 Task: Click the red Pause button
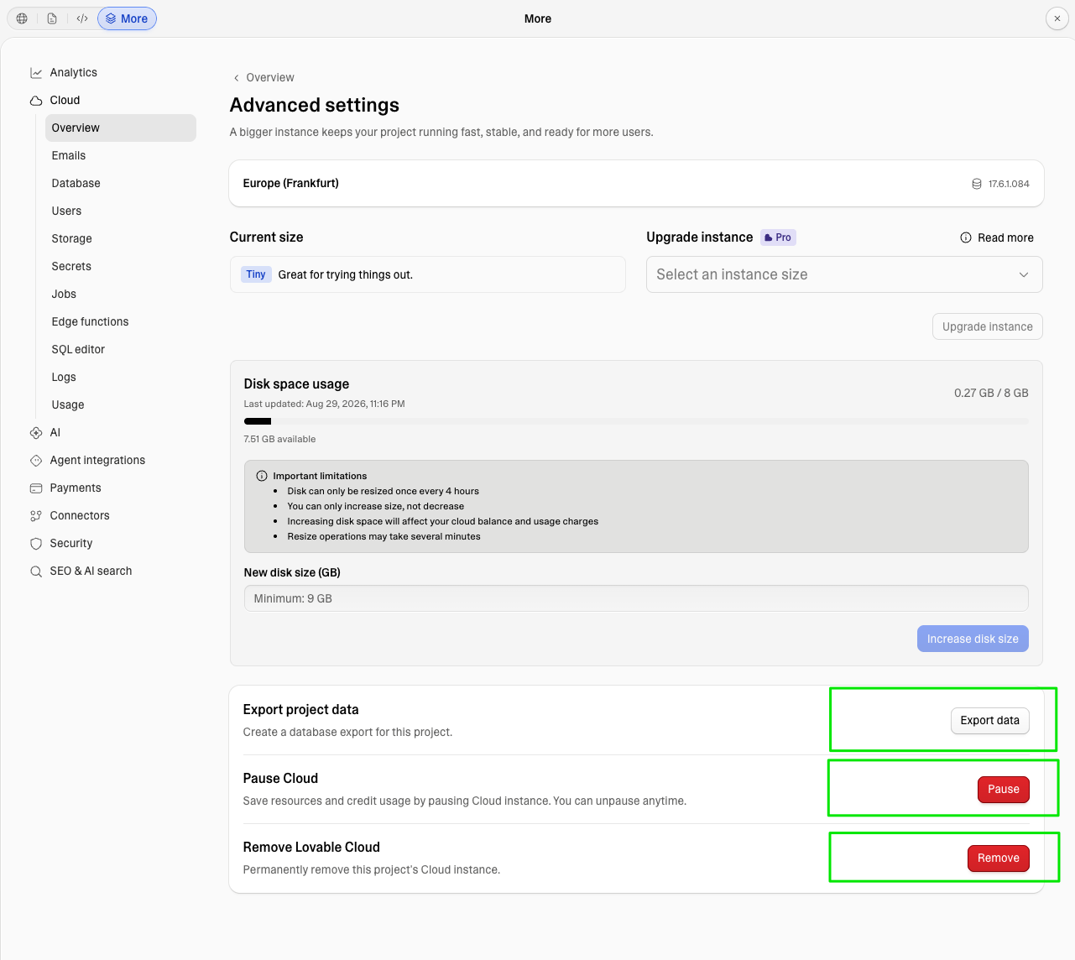coord(1004,789)
